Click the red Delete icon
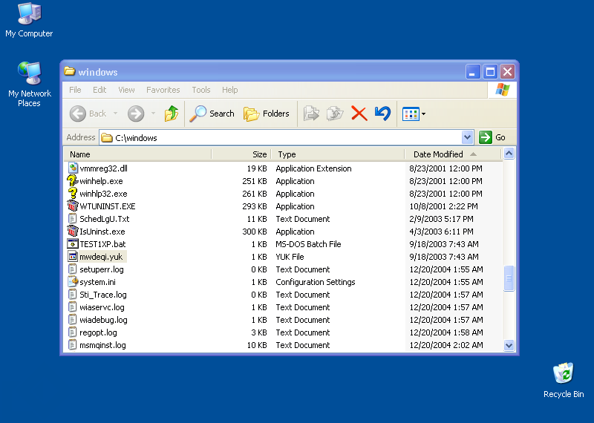This screenshot has width=594, height=423. coord(359,114)
